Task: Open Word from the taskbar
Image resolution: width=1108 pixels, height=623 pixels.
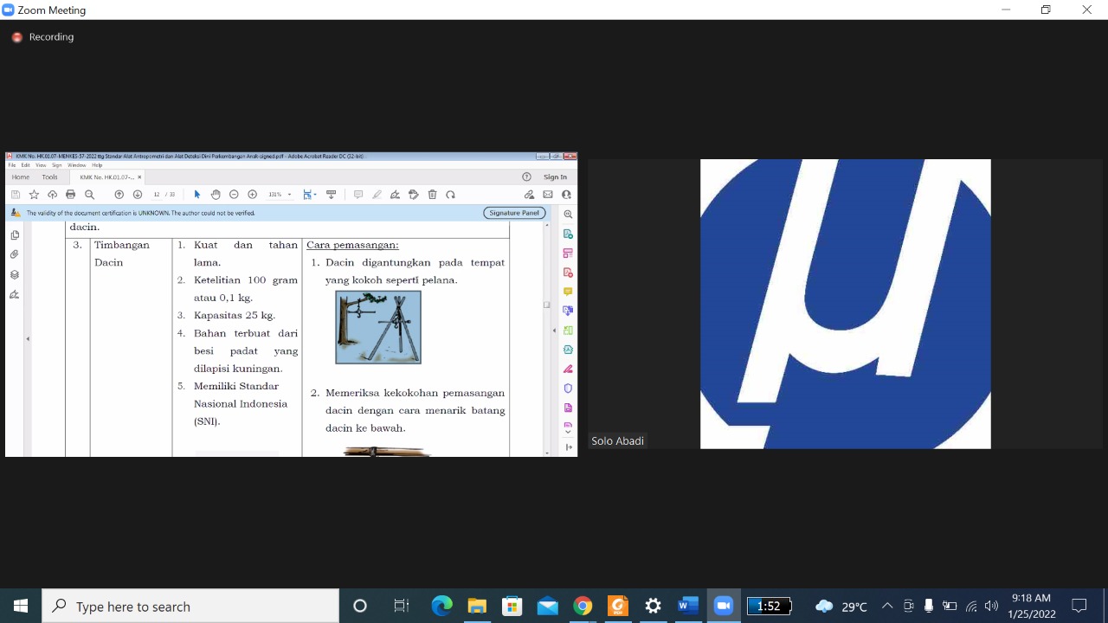Action: 688,606
